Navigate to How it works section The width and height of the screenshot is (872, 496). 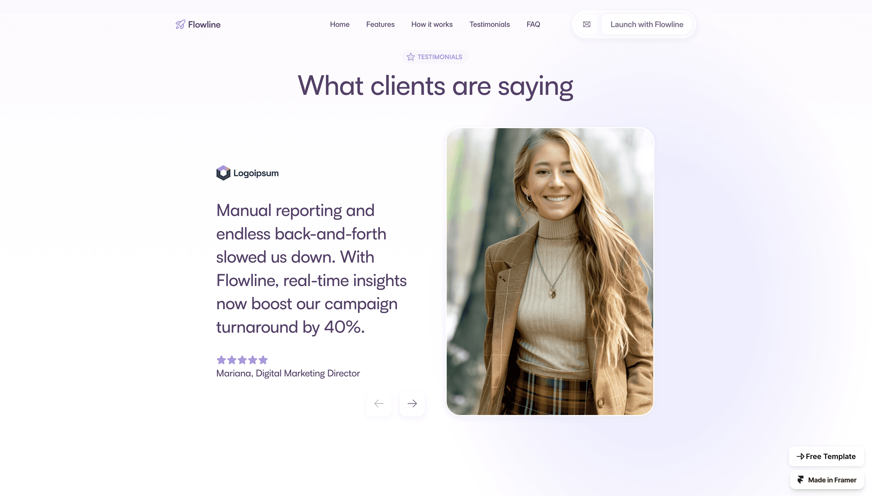432,24
